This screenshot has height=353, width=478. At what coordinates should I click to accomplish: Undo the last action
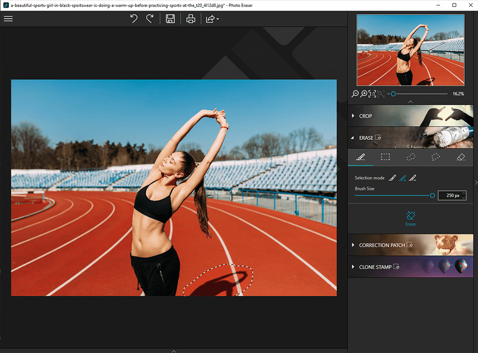point(133,19)
